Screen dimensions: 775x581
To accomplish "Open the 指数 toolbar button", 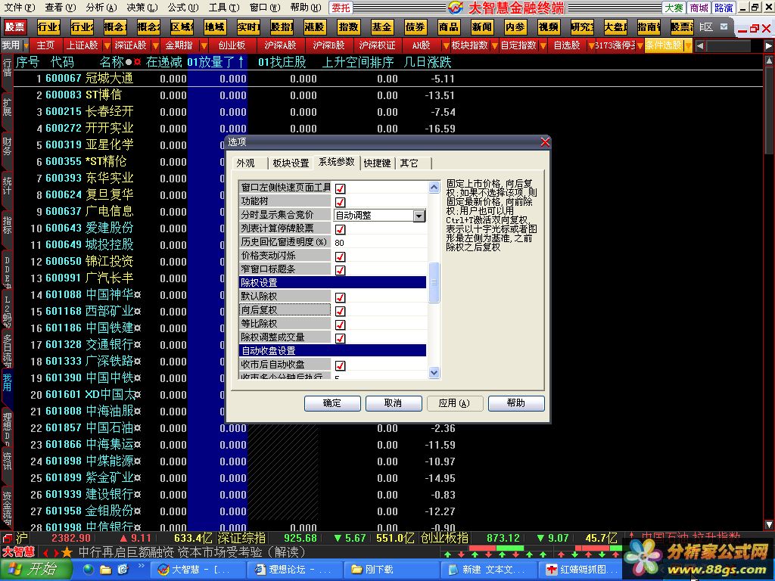I will pos(348,27).
